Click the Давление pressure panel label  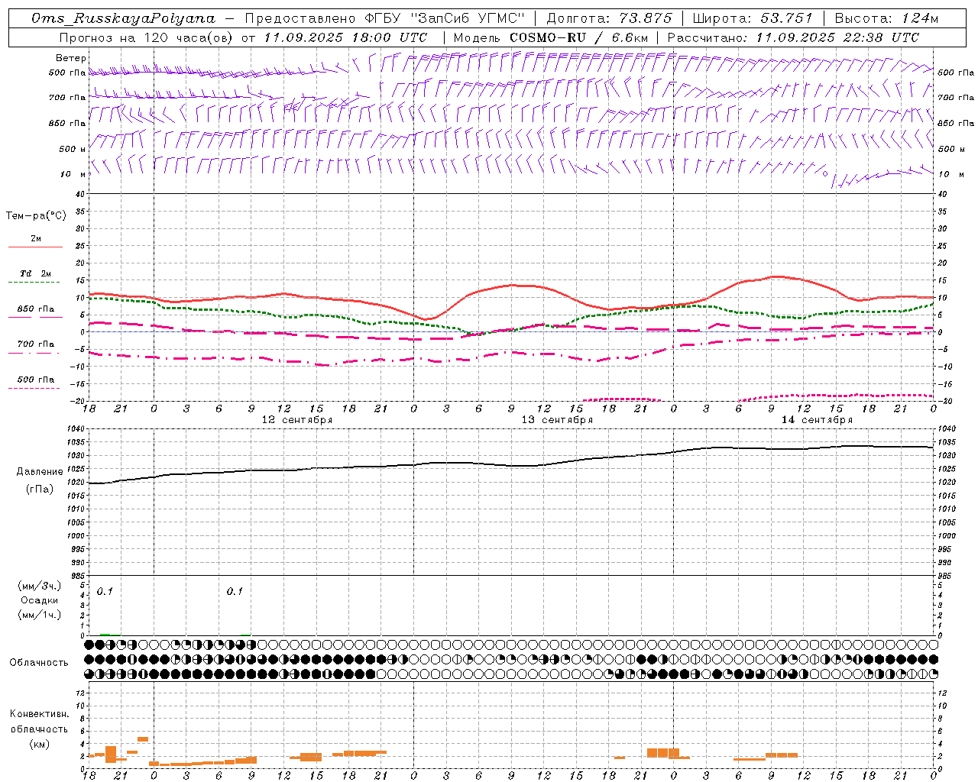coord(40,472)
